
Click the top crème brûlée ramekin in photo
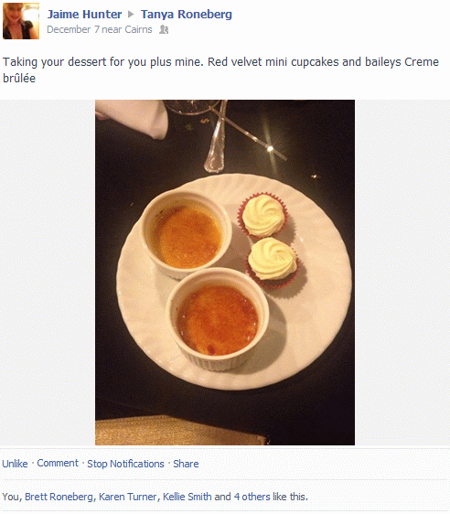186,234
